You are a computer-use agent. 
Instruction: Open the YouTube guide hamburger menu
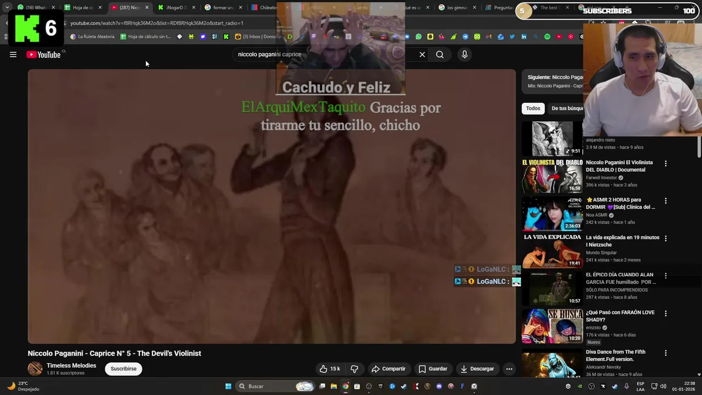pyautogui.click(x=13, y=54)
